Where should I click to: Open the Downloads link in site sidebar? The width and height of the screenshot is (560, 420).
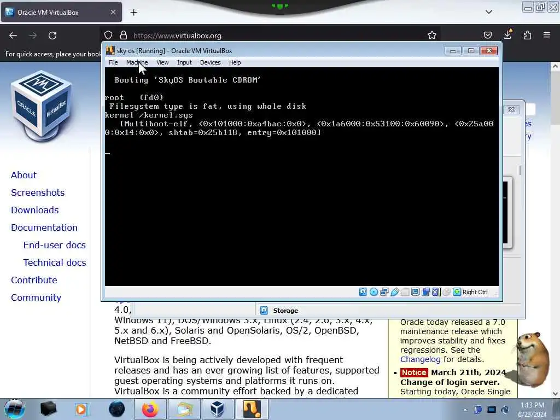(34, 210)
